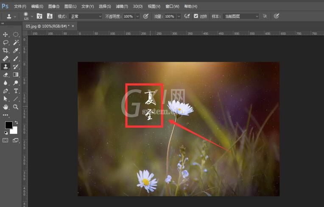Open the Clone Source panel
This screenshot has width=324, height=207.
[50, 16]
